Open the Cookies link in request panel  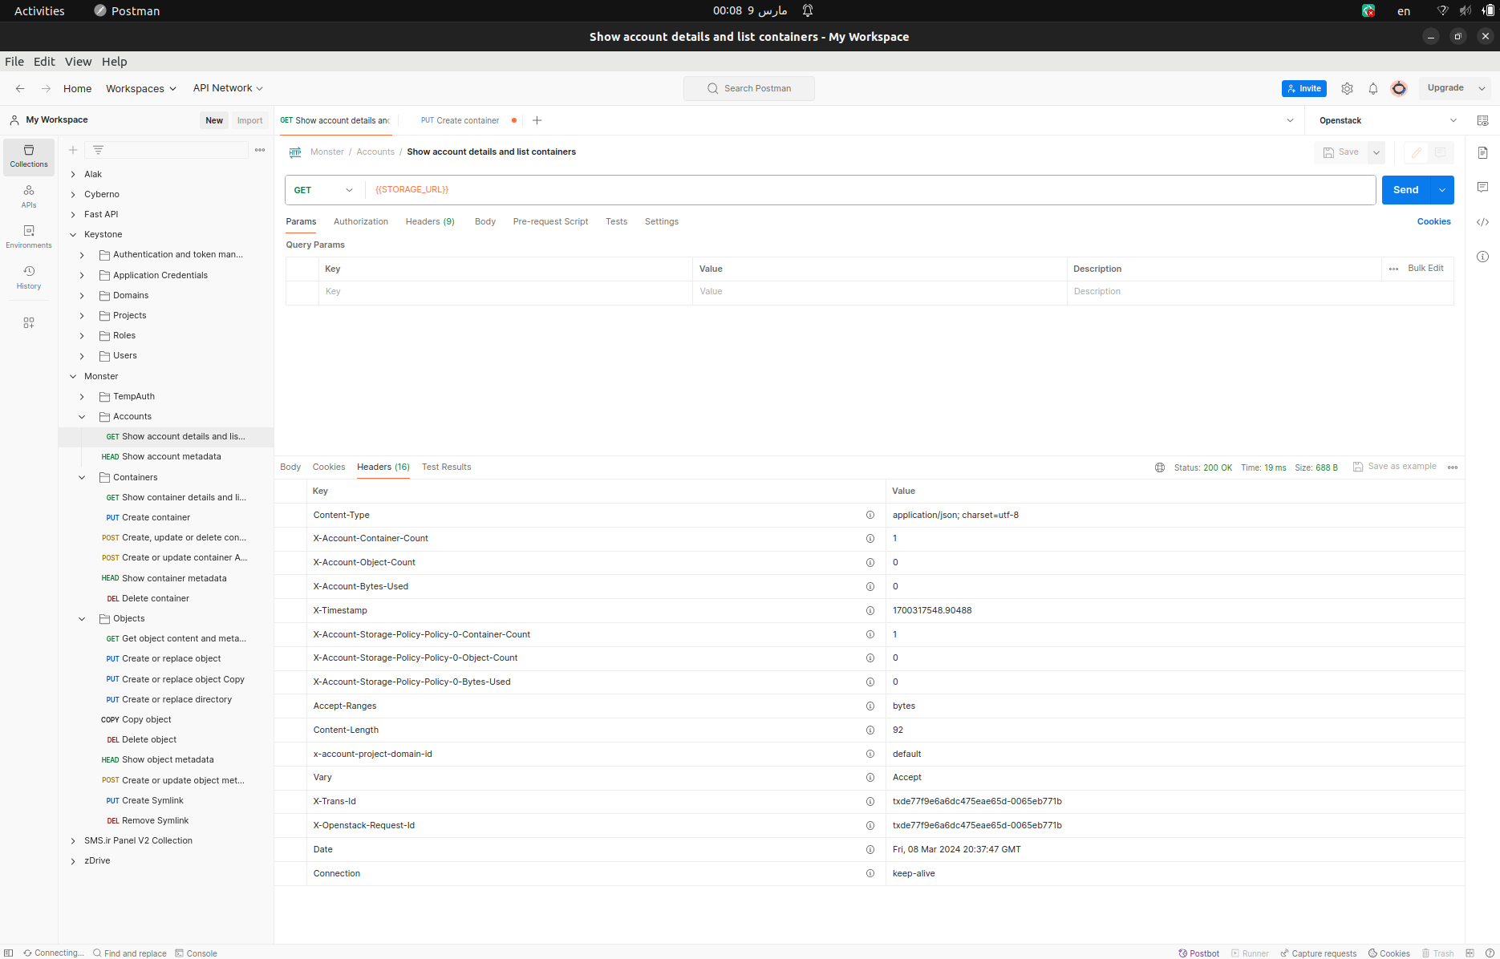point(1434,222)
